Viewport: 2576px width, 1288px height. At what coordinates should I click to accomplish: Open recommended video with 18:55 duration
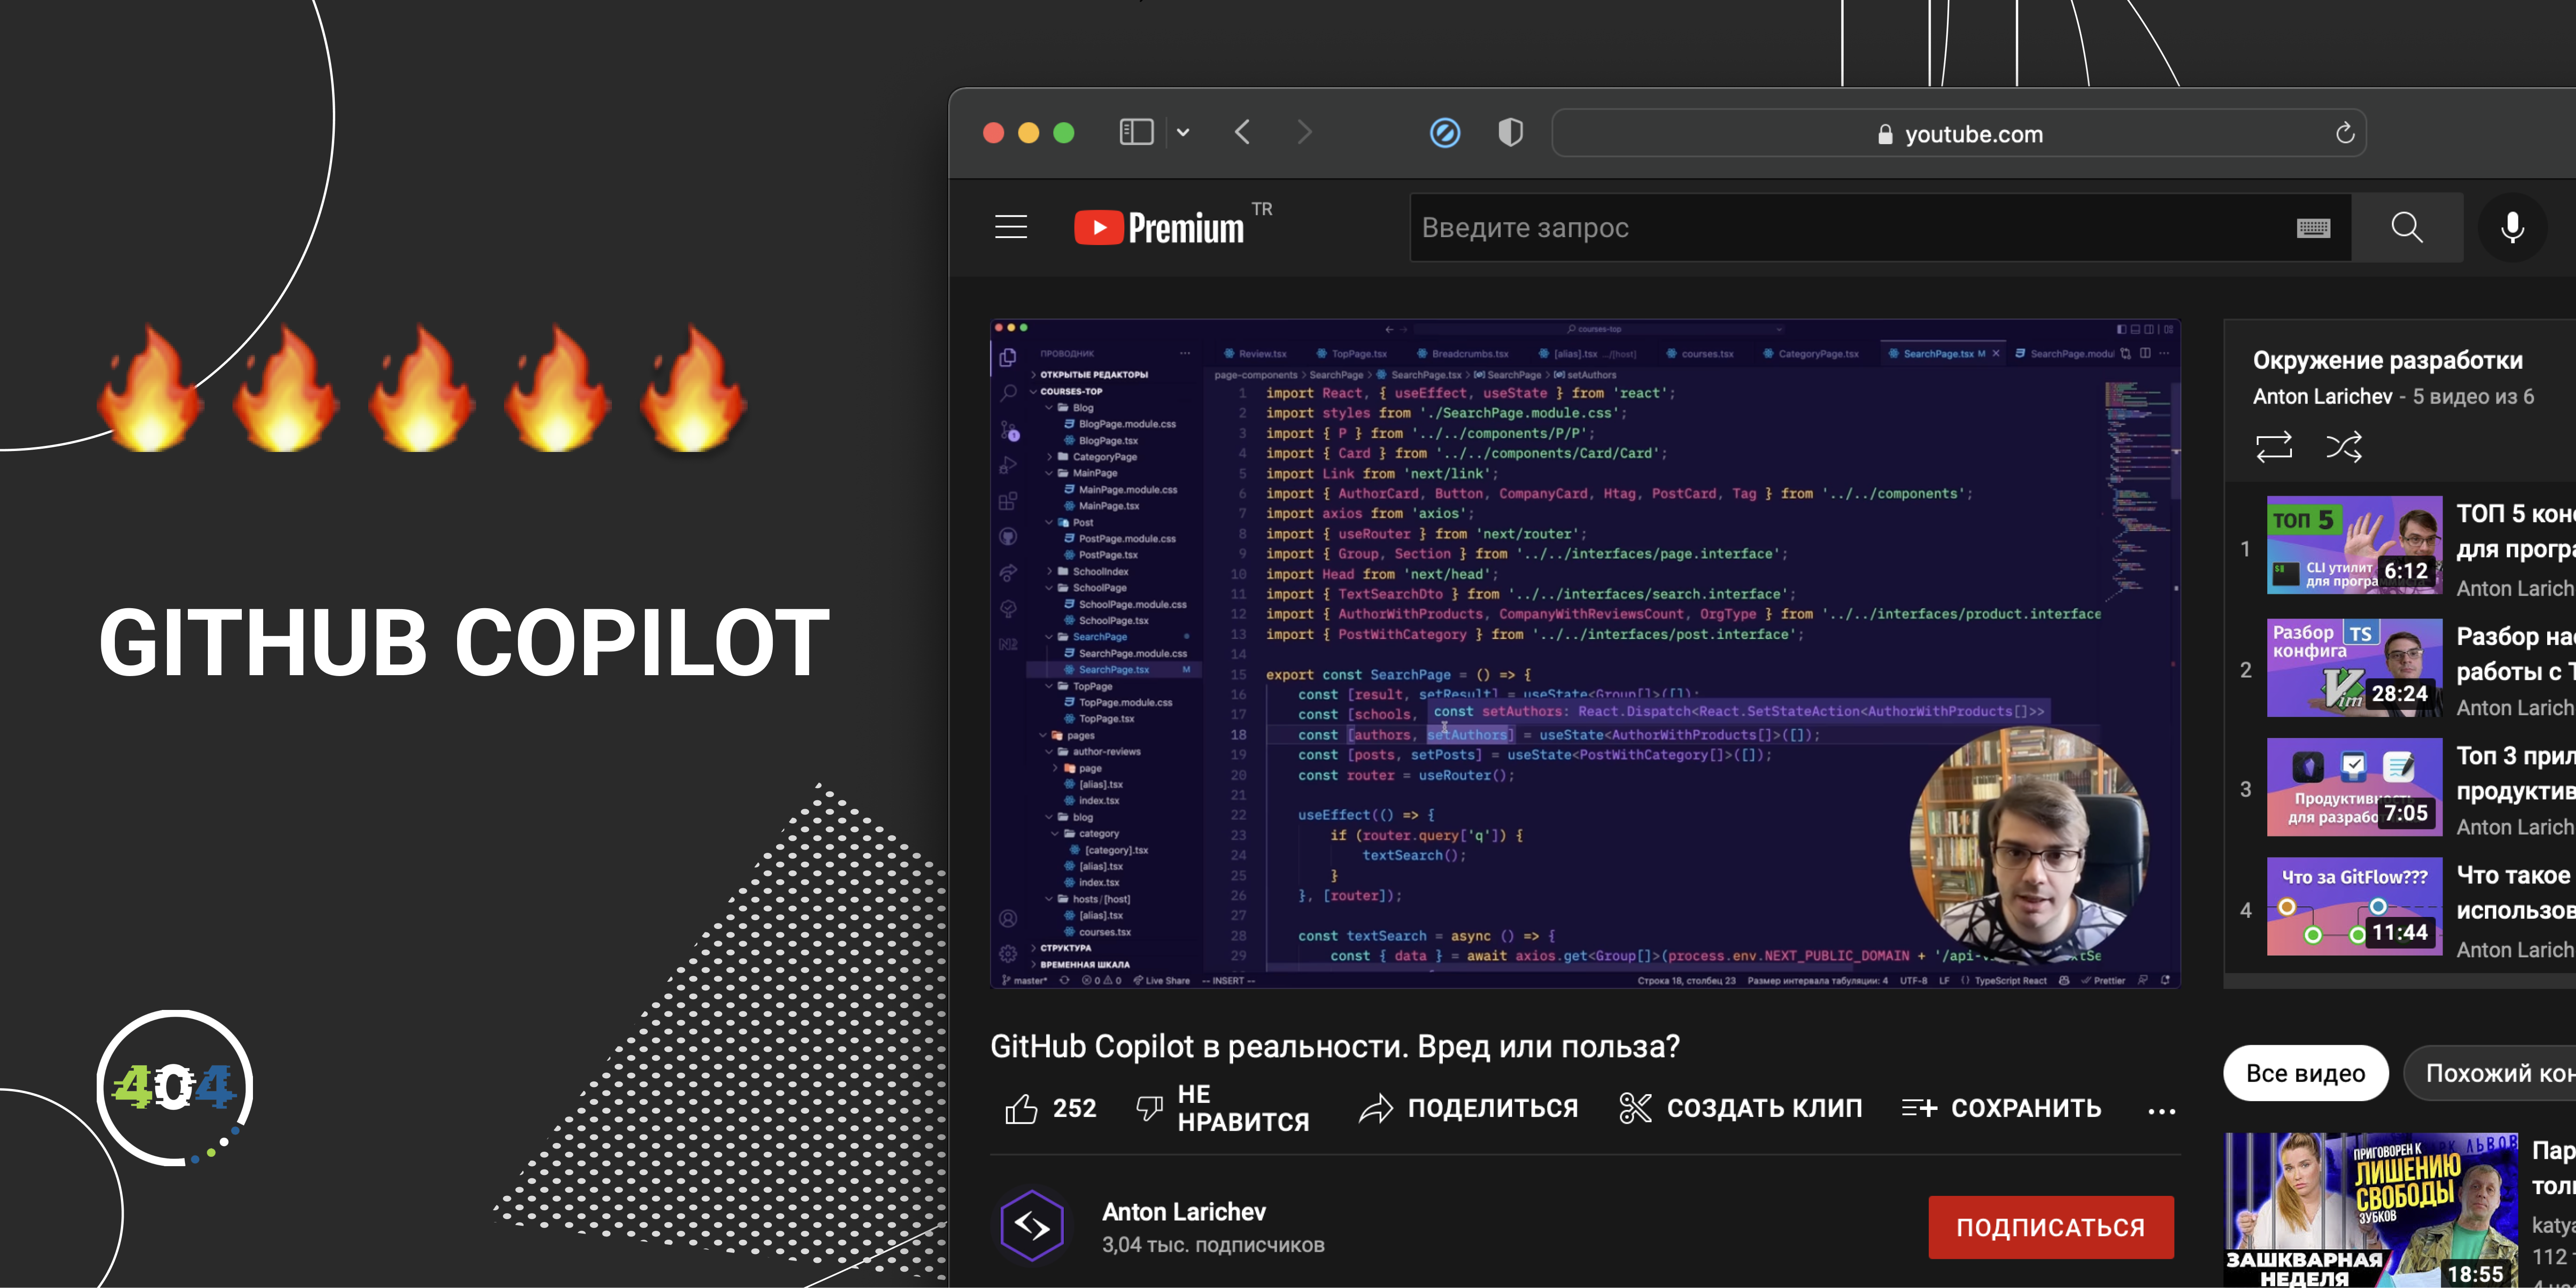click(2372, 1210)
